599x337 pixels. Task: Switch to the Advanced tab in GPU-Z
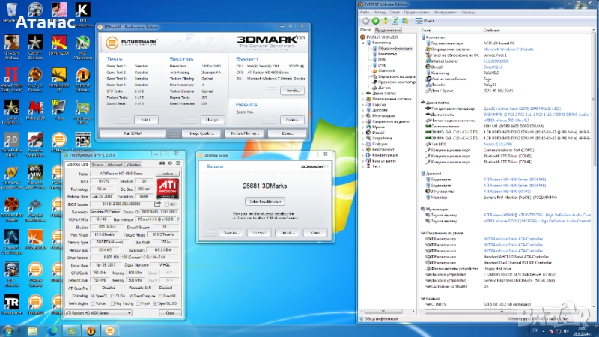[115, 164]
